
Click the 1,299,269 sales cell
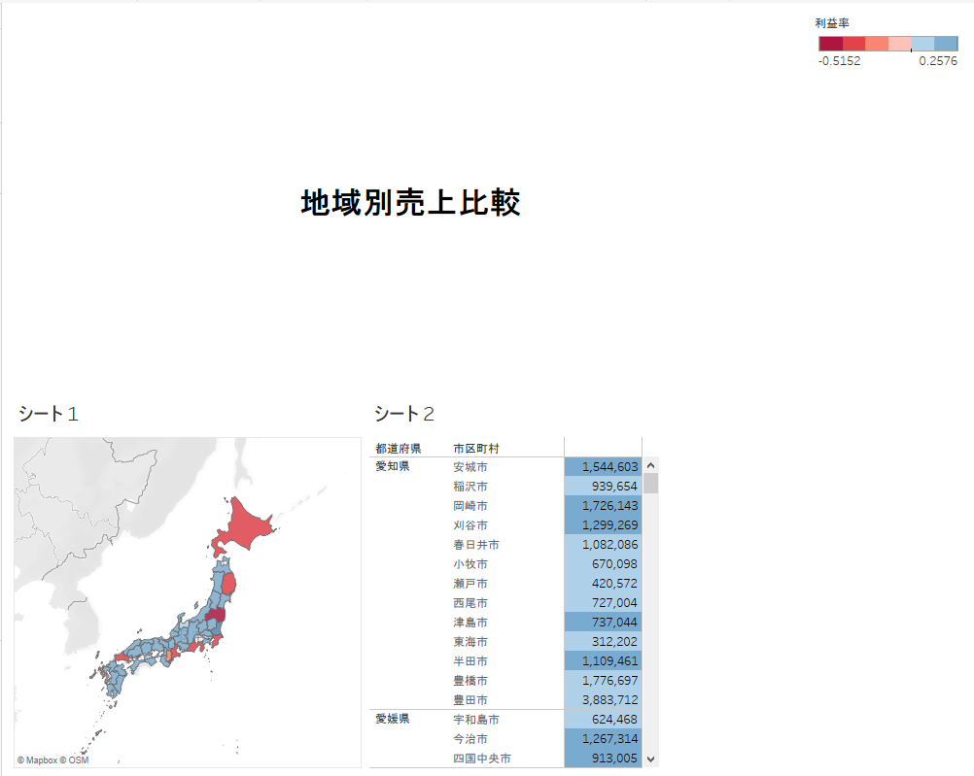[x=603, y=525]
